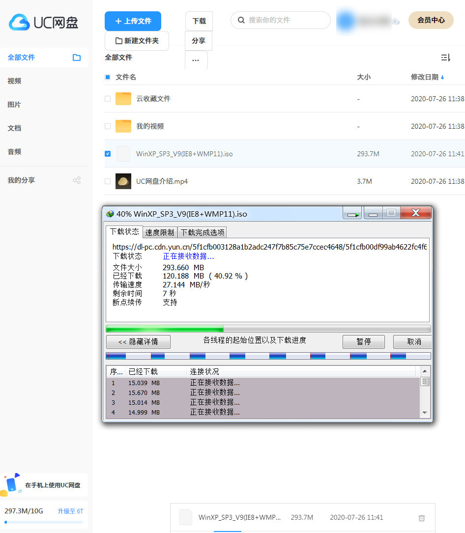Select thread row 4 with 14.999 MB
This screenshot has width=465, height=533.
click(x=263, y=412)
